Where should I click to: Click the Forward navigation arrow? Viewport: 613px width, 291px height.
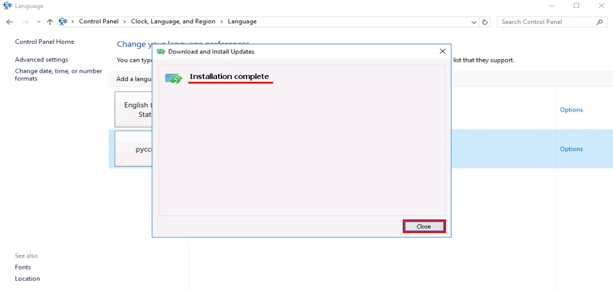(x=25, y=22)
